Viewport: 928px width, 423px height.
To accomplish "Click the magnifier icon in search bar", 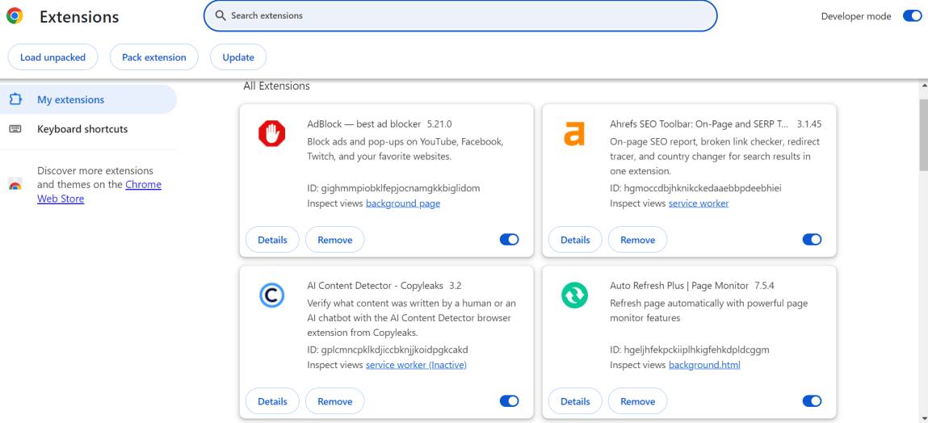I will click(220, 16).
